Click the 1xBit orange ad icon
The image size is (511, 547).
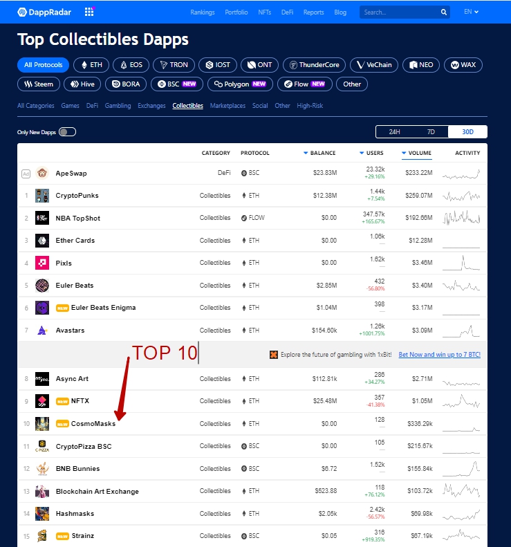274,355
